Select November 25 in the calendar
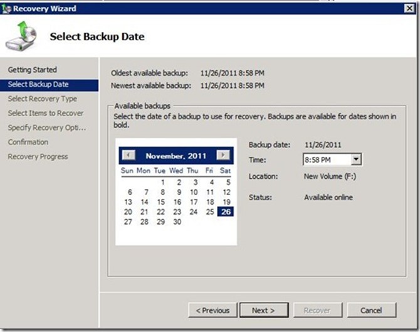The height and width of the screenshot is (332, 420). [210, 212]
